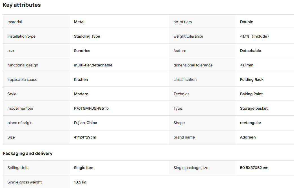Select the 41*24*29cm size value
The image size is (294, 188).
point(85,137)
